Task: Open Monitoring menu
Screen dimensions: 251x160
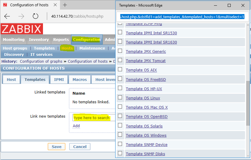Action: [14, 40]
